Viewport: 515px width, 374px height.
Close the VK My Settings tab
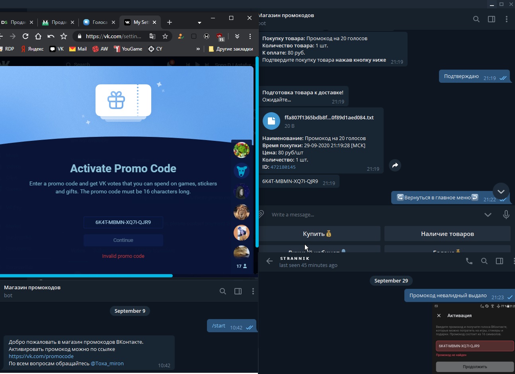[x=154, y=22]
